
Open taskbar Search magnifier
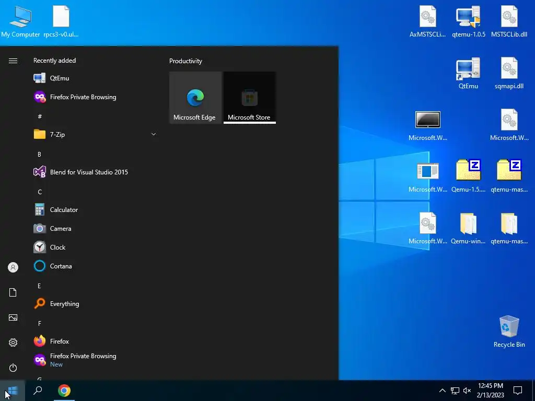coord(38,391)
